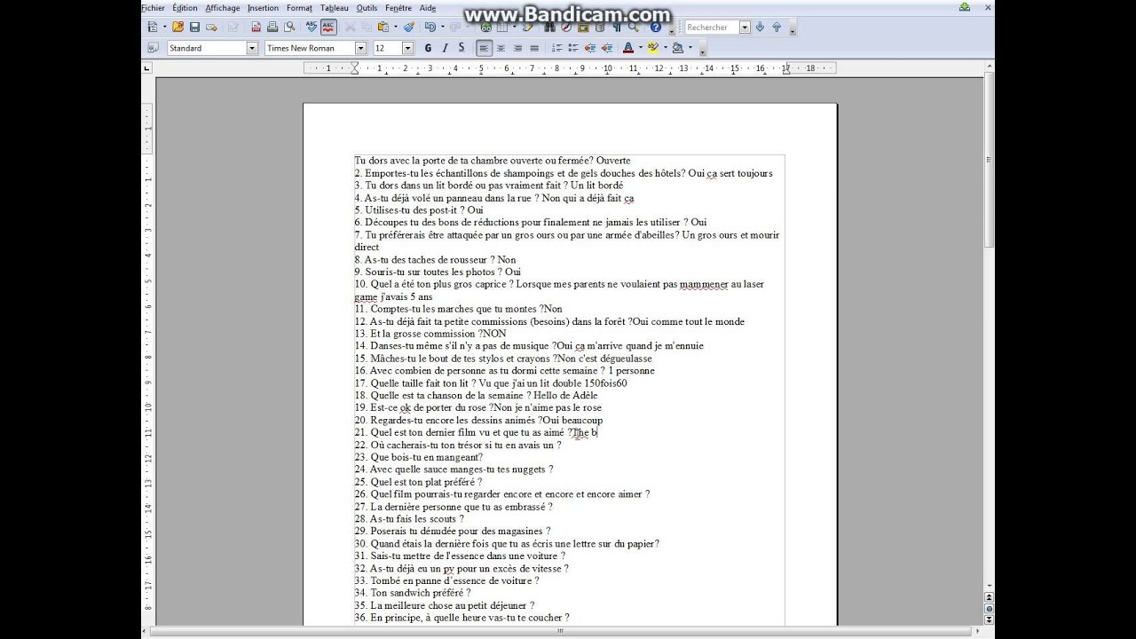The height and width of the screenshot is (639, 1136).
Task: Open the Fichier menu
Action: point(153,8)
